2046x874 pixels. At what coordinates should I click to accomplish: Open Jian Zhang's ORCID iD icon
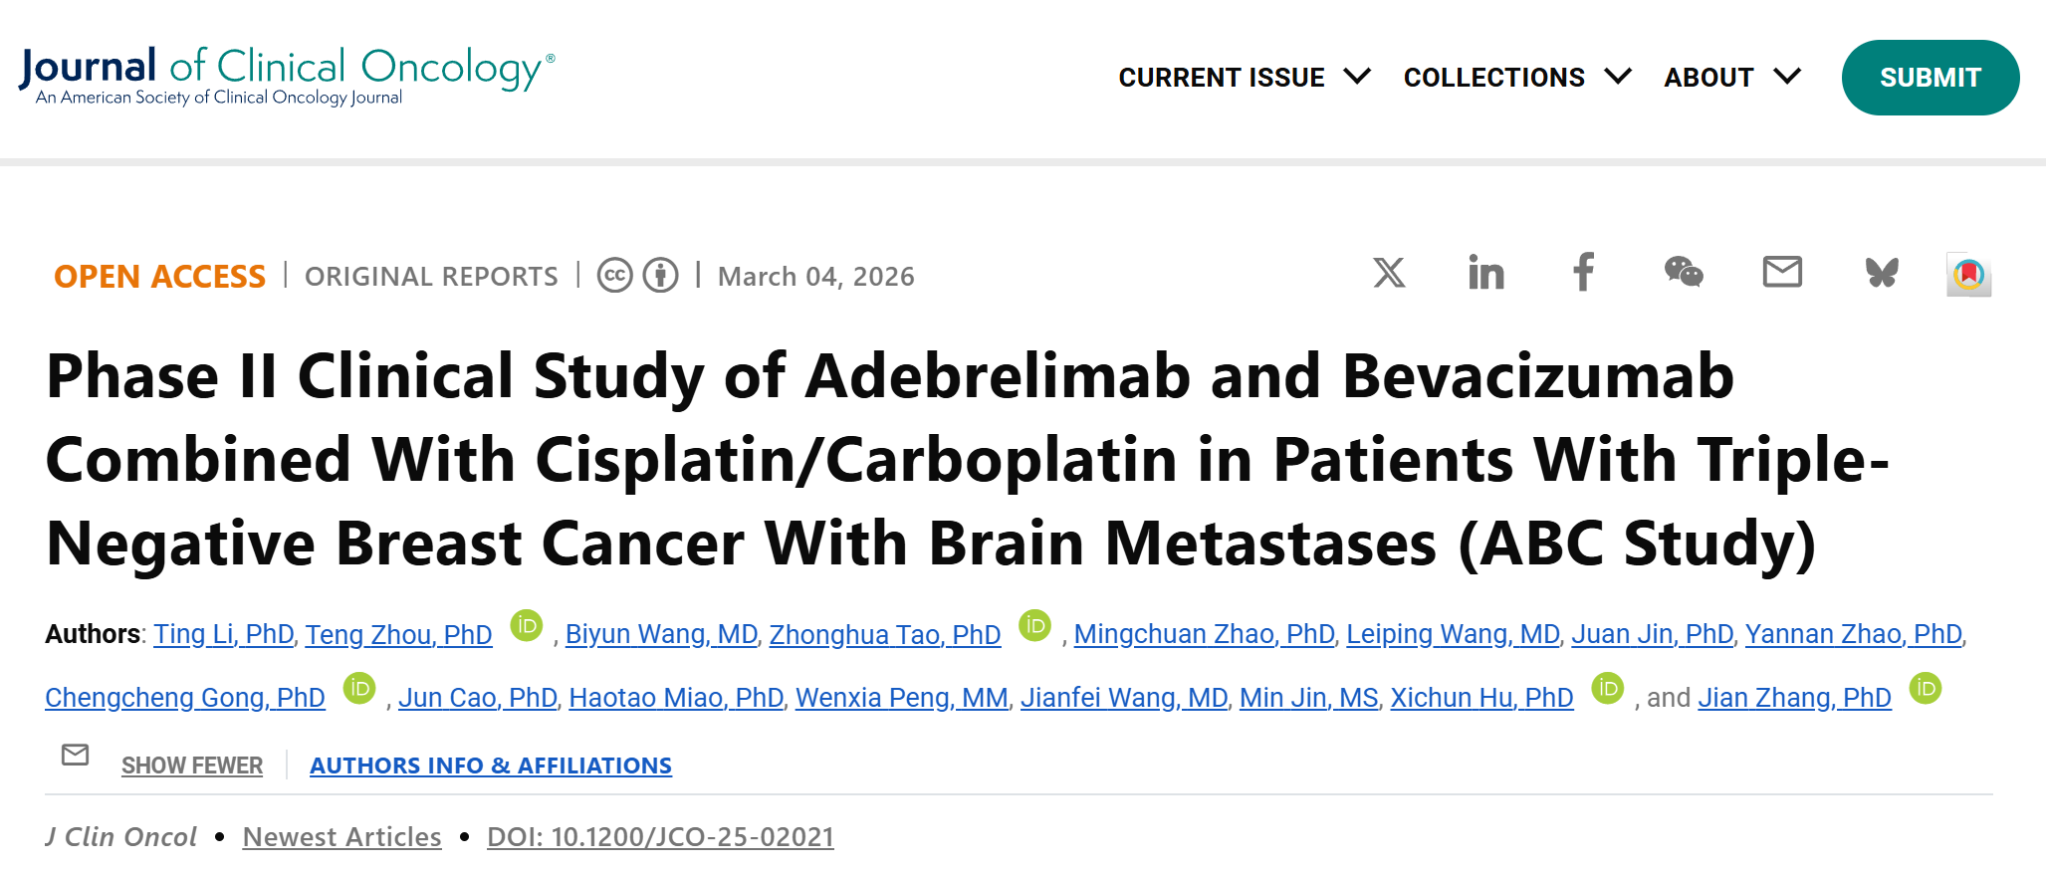1926,688
